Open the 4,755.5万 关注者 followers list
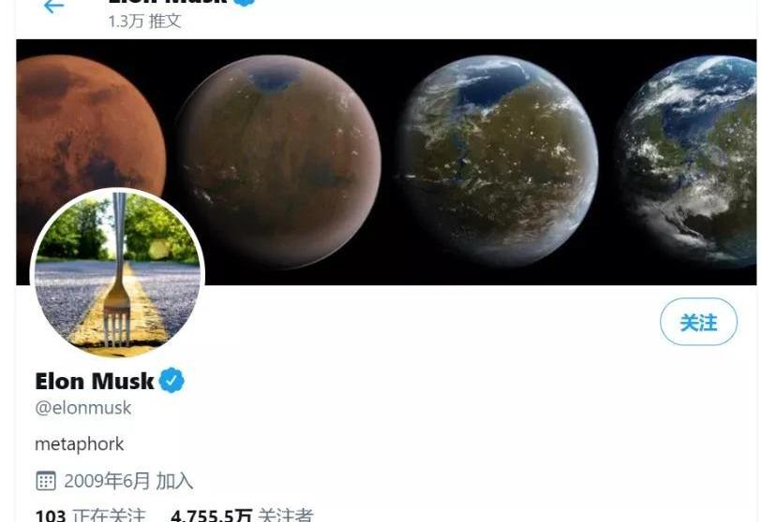Image resolution: width=761 pixels, height=522 pixels. [242, 515]
